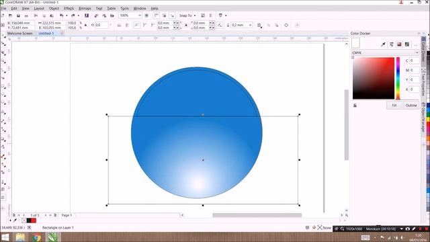Open the File menu

point(3,9)
